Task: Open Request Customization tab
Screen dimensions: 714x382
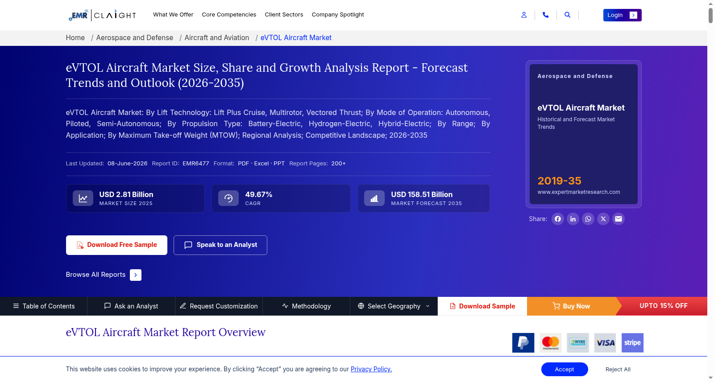Action: [x=219, y=306]
